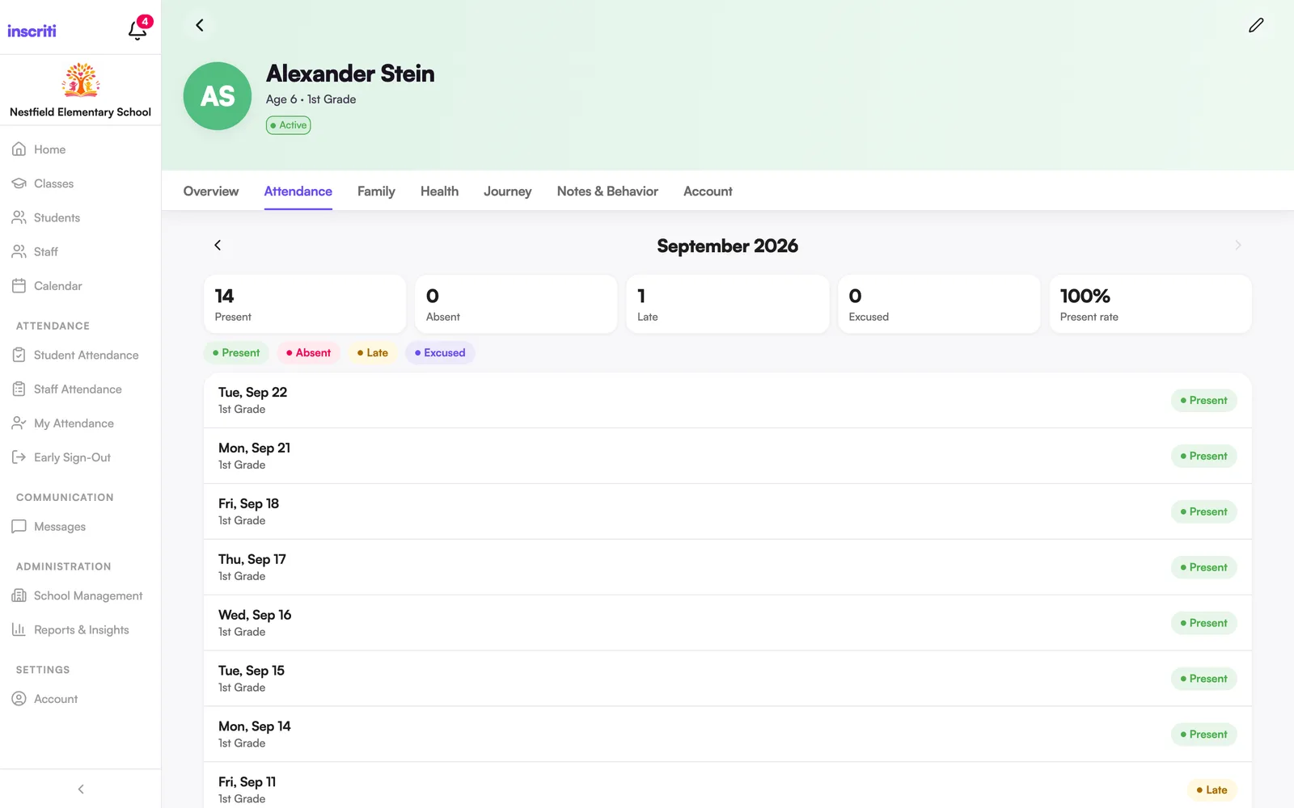Image resolution: width=1294 pixels, height=808 pixels.
Task: Click the Age 6 · 1st Grade text
Action: click(311, 99)
